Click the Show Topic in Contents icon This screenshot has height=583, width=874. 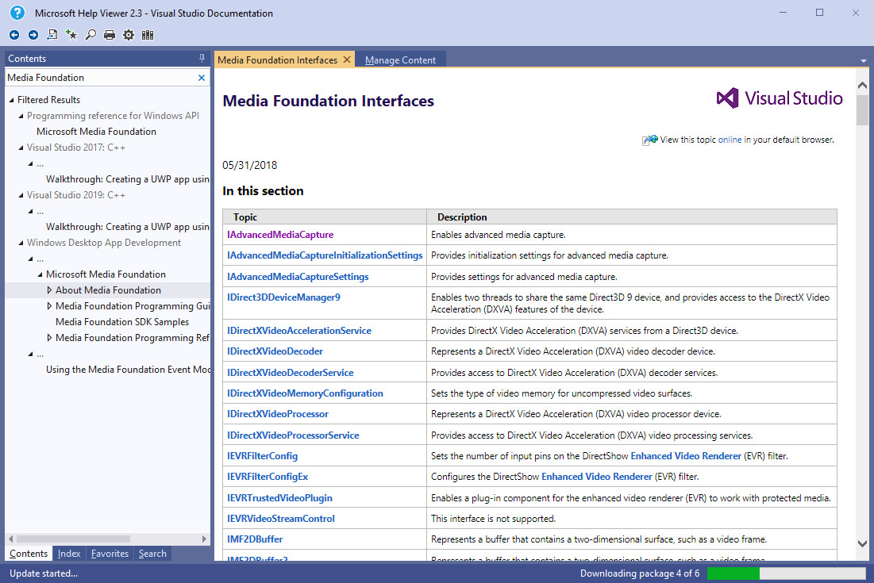click(52, 35)
